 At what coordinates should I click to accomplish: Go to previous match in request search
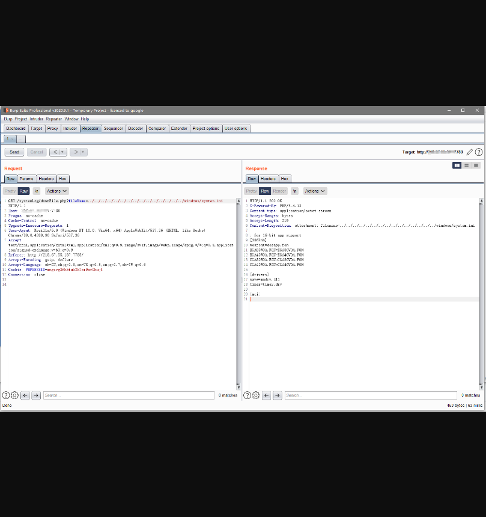pos(25,395)
